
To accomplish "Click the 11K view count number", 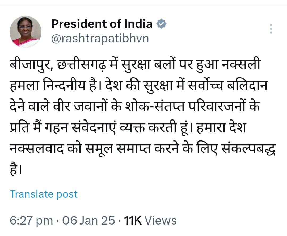I will pos(133,221).
